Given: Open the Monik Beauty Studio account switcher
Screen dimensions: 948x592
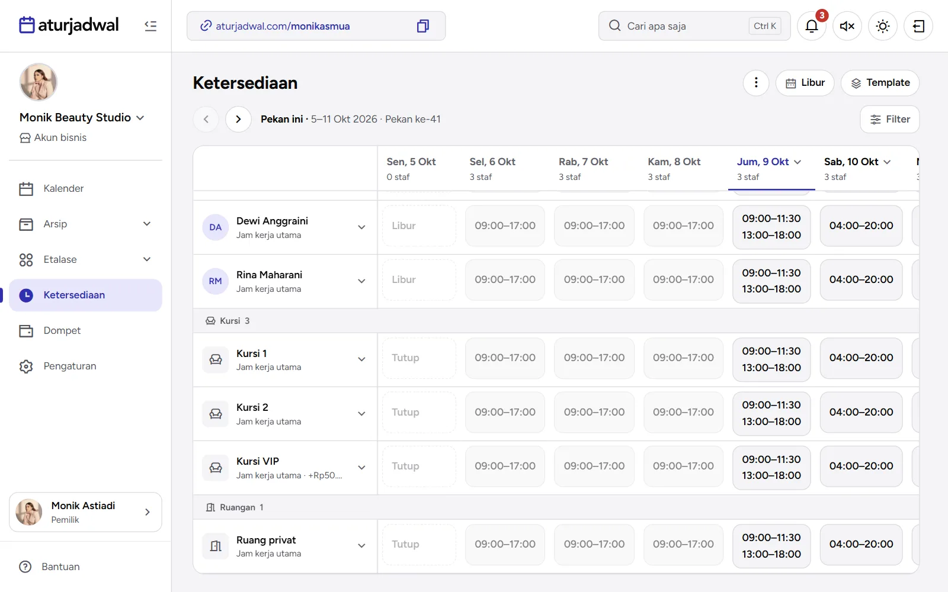Looking at the screenshot, I should 82,117.
